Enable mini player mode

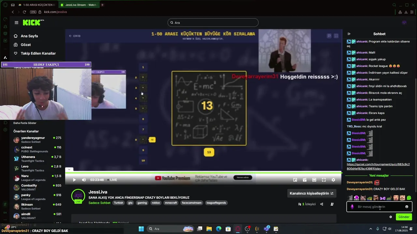(x=295, y=180)
